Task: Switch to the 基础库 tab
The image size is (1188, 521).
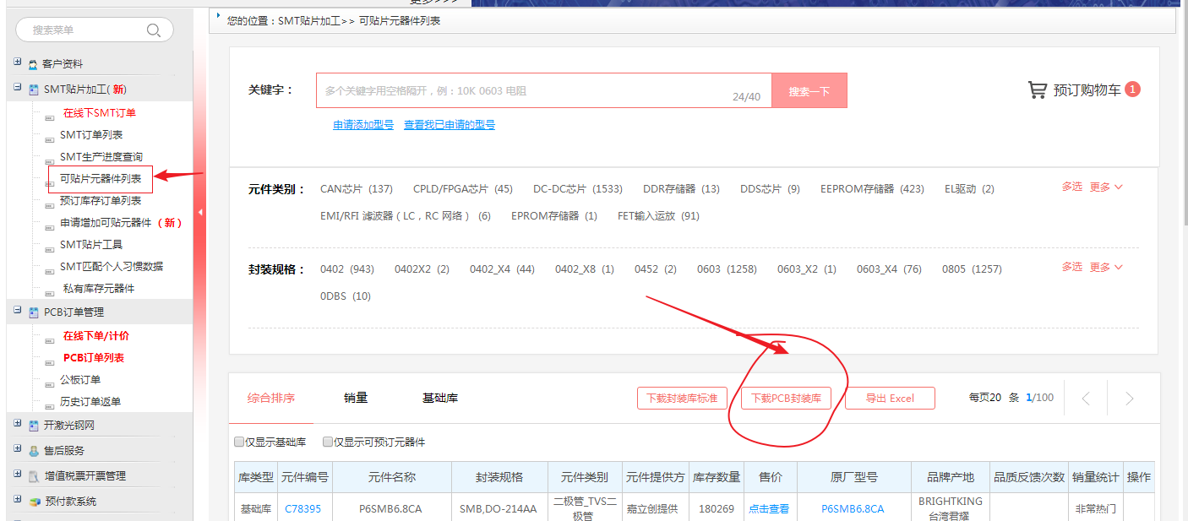Action: pyautogui.click(x=440, y=398)
